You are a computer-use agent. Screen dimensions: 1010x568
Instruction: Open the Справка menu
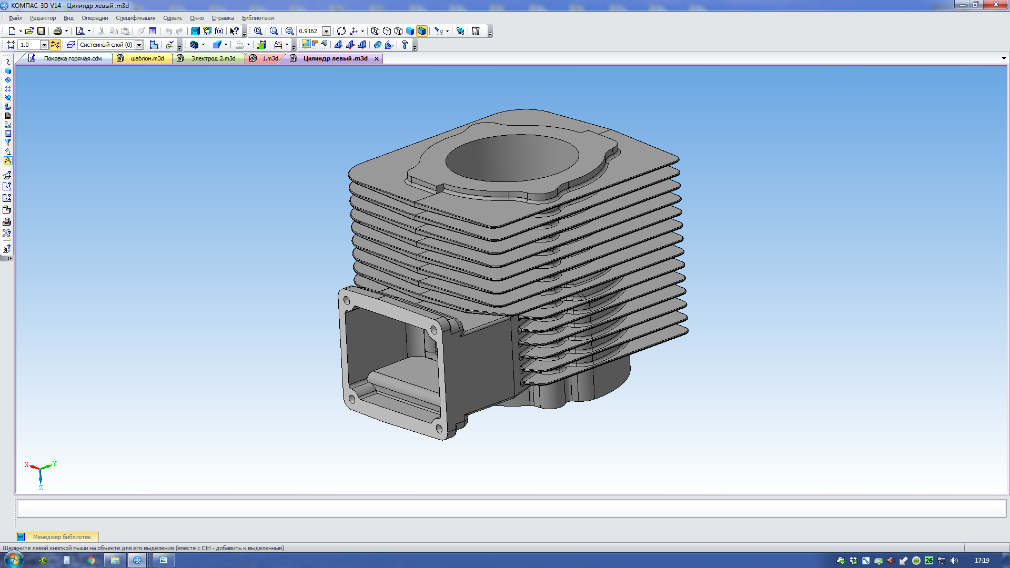click(223, 18)
